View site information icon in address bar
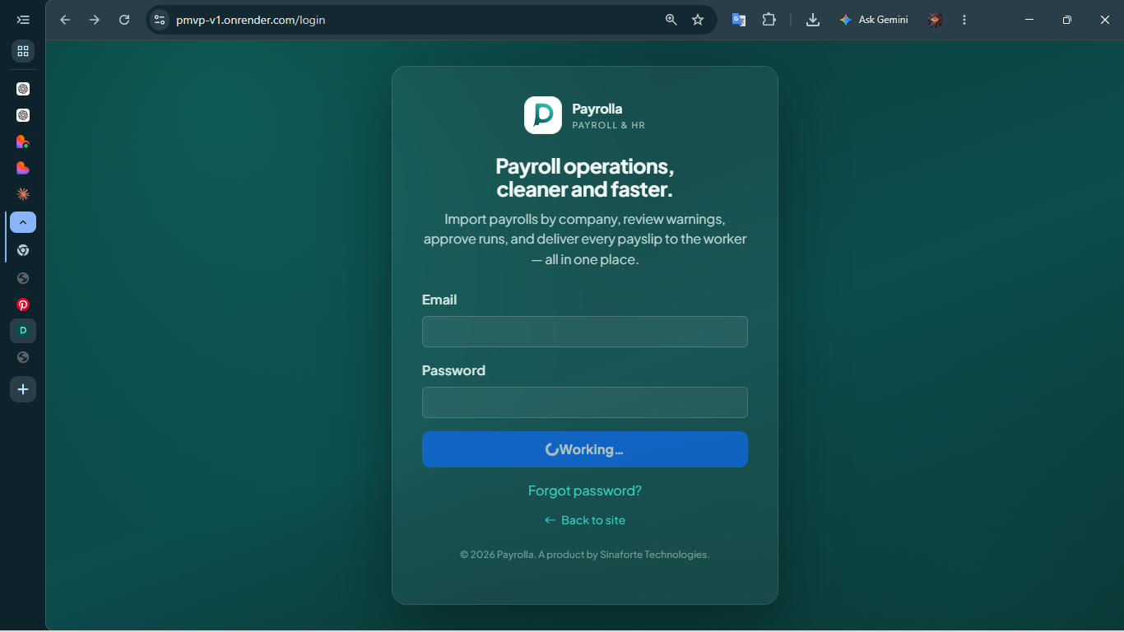 pos(160,20)
